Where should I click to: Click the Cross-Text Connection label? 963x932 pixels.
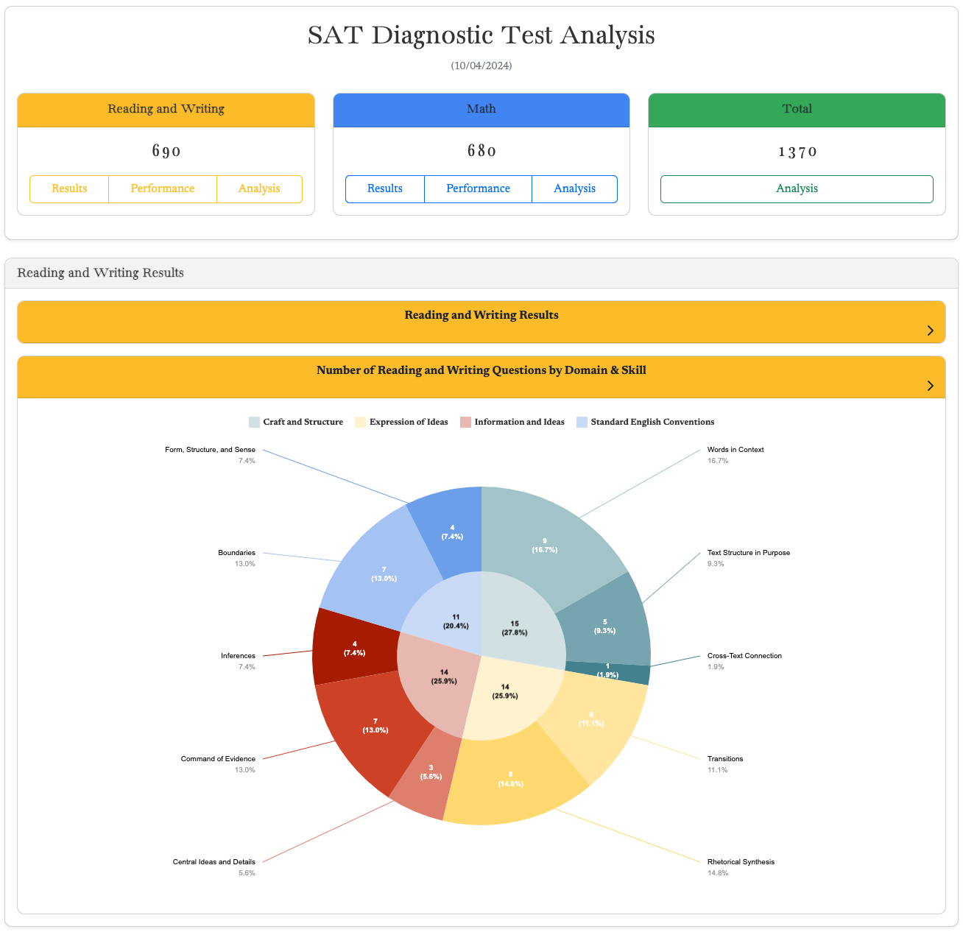[744, 655]
